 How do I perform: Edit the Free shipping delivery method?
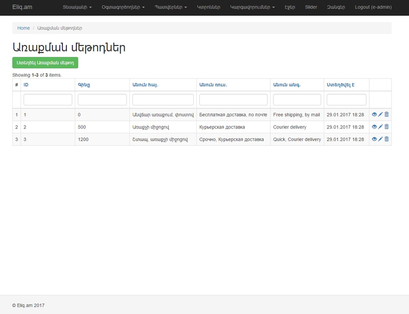point(380,115)
